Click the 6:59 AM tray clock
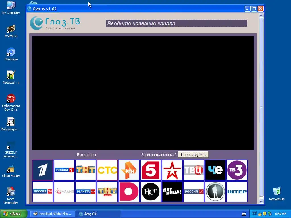291x218 pixels. (280, 214)
